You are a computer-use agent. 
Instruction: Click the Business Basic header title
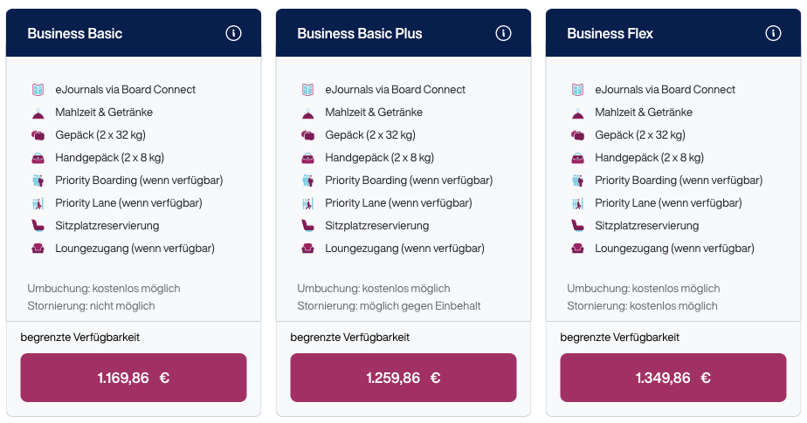click(75, 34)
